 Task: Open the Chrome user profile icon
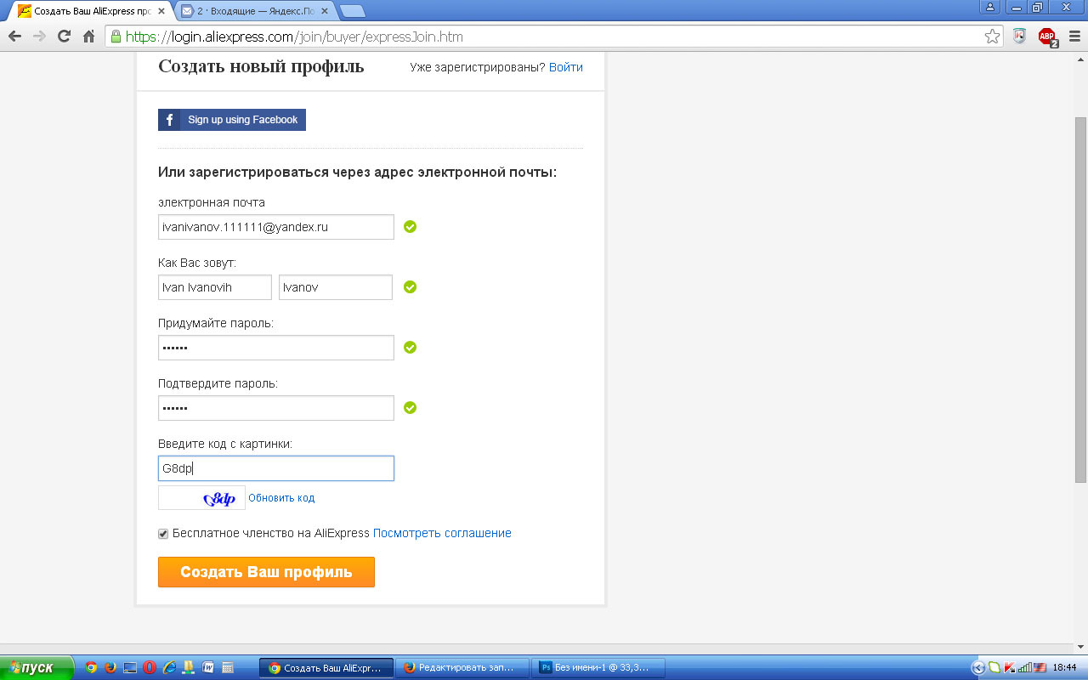(990, 7)
